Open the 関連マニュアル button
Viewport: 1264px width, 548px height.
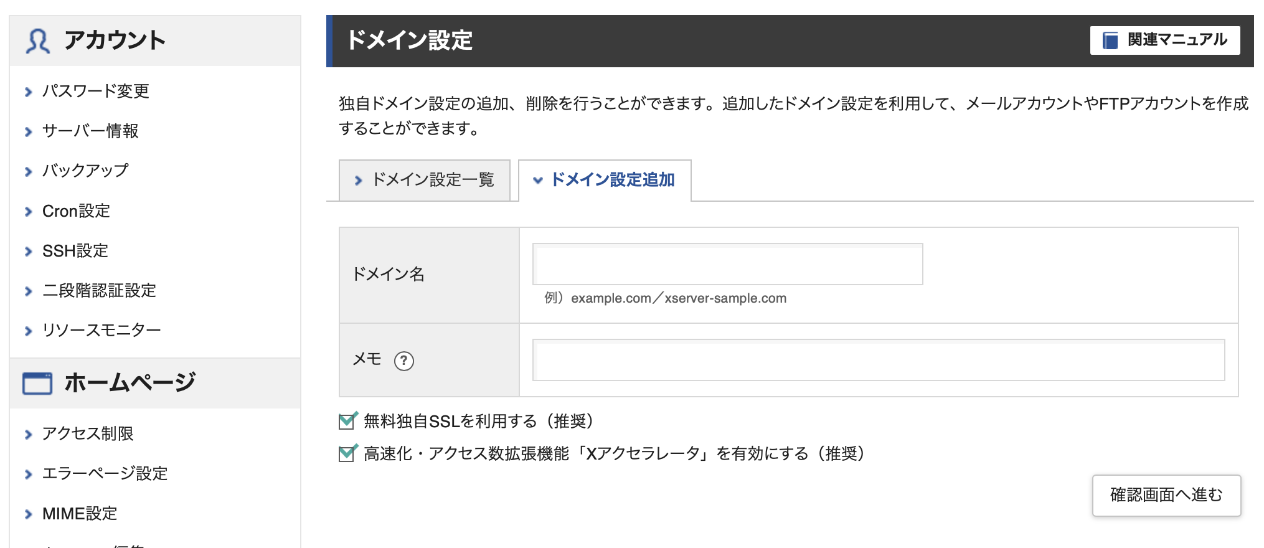click(1164, 40)
